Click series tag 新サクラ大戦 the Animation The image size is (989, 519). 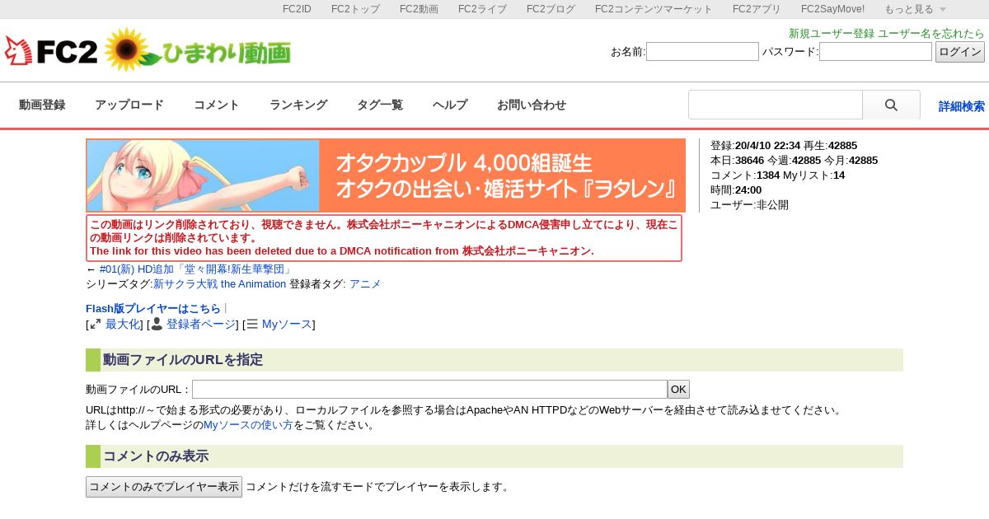click(x=219, y=284)
